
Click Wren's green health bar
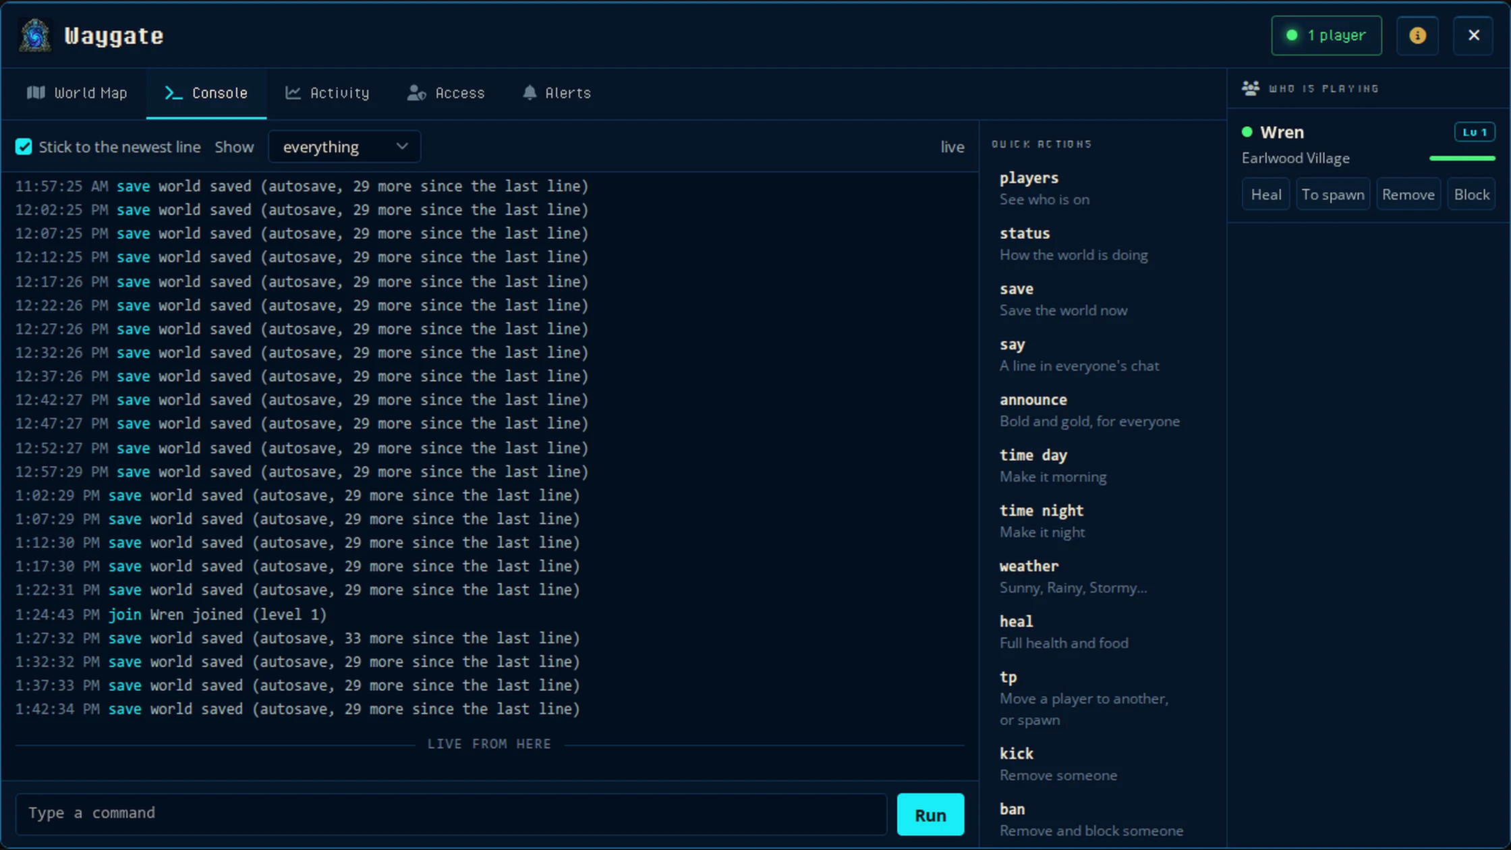tap(1462, 158)
